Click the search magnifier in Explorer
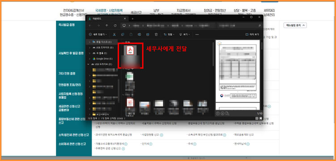Viewport: 336px width, 161px height. click(x=259, y=25)
